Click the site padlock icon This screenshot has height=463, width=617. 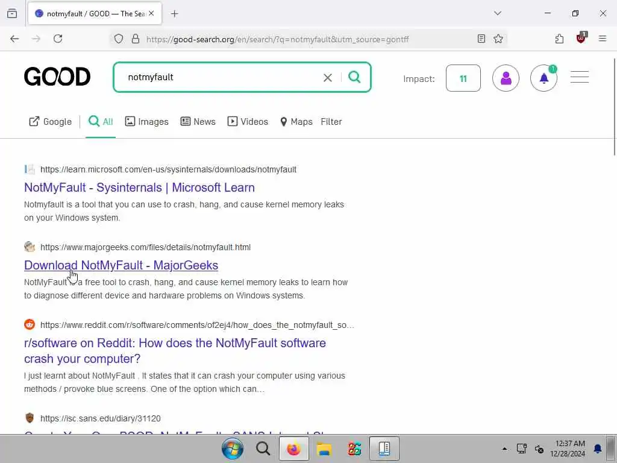click(x=136, y=39)
